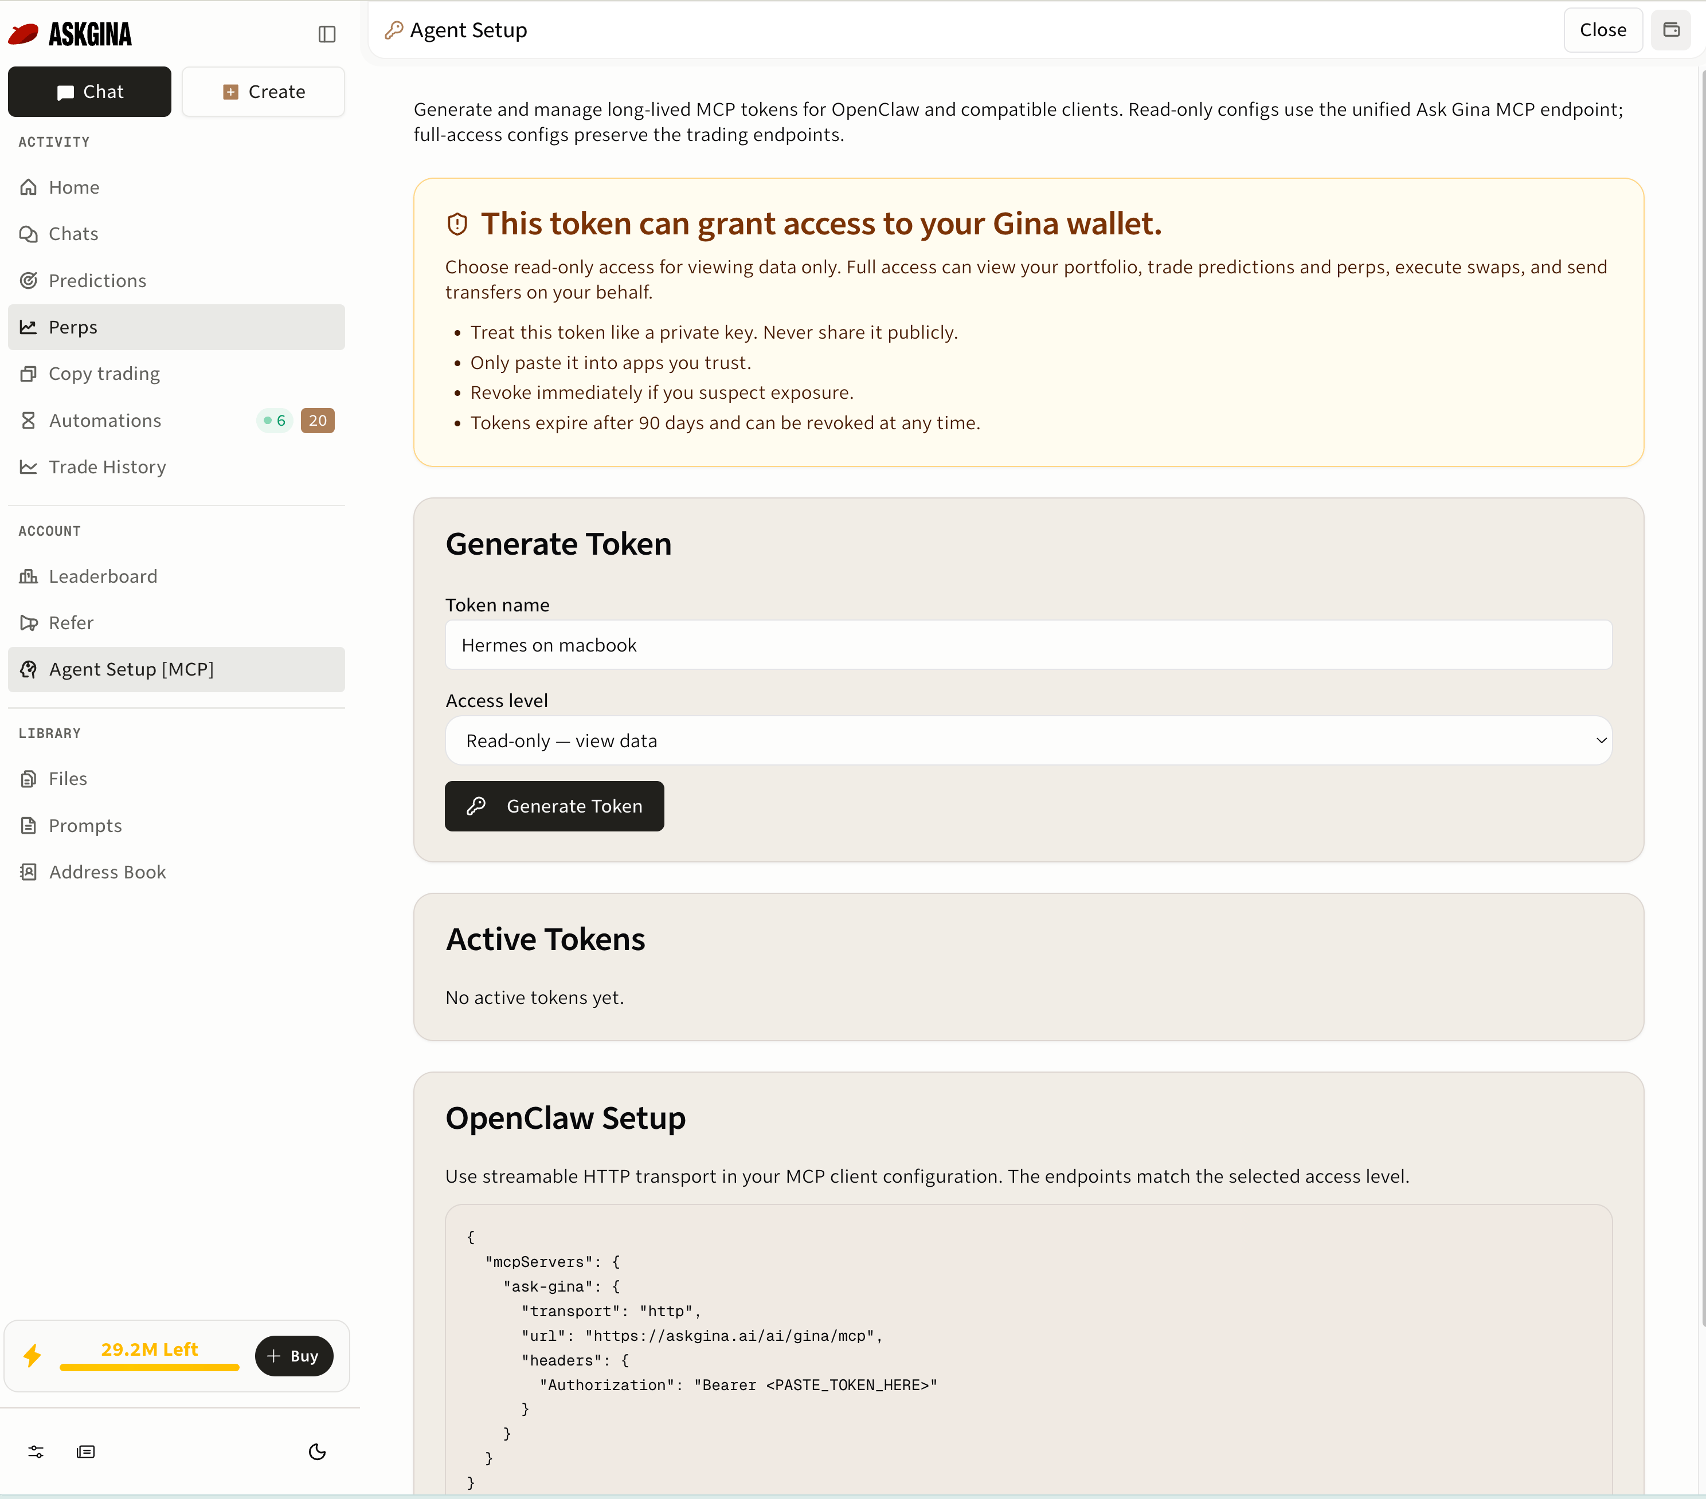Click the Automations hourglass icon
The height and width of the screenshot is (1499, 1706).
(29, 421)
